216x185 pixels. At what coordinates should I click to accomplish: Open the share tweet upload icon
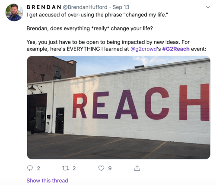click(x=137, y=168)
